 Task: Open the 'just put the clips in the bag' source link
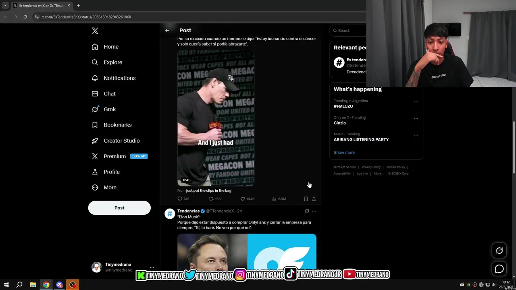(x=209, y=191)
